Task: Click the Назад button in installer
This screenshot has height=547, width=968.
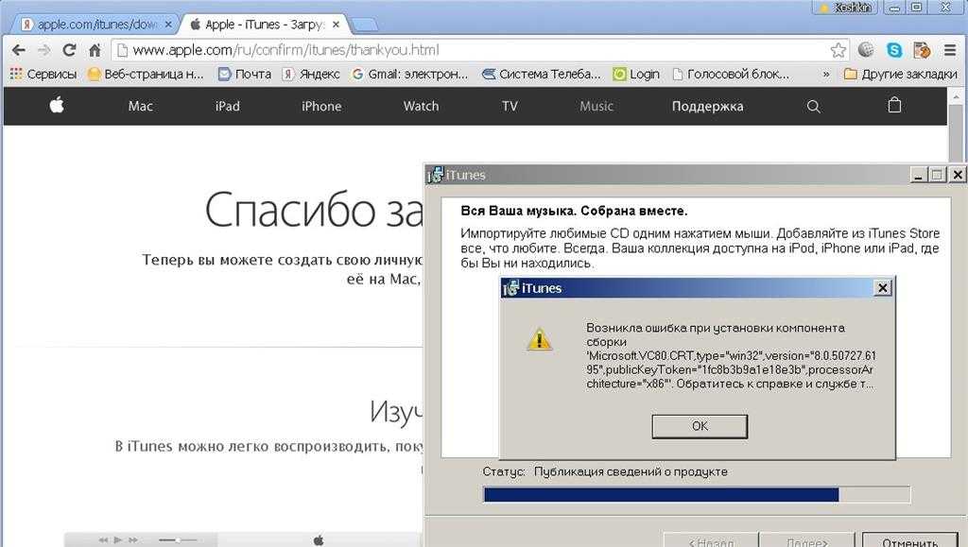Action: [x=711, y=540]
